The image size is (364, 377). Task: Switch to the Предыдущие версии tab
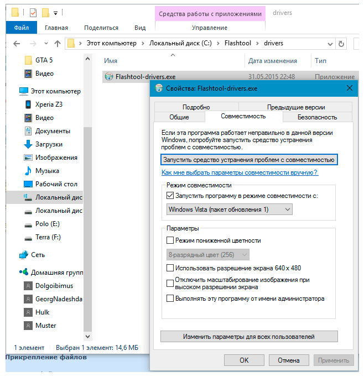[296, 107]
